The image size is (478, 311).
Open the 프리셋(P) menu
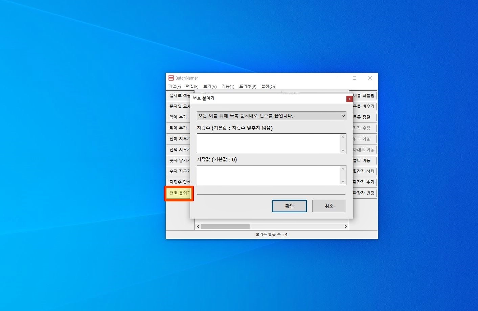click(248, 87)
